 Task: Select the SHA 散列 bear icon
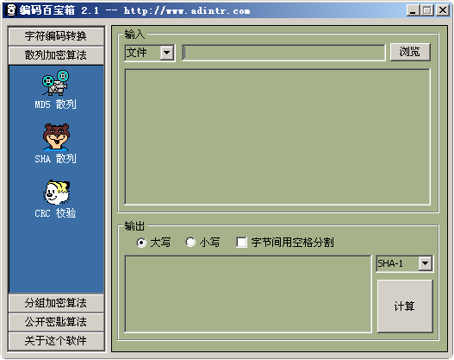pos(56,137)
